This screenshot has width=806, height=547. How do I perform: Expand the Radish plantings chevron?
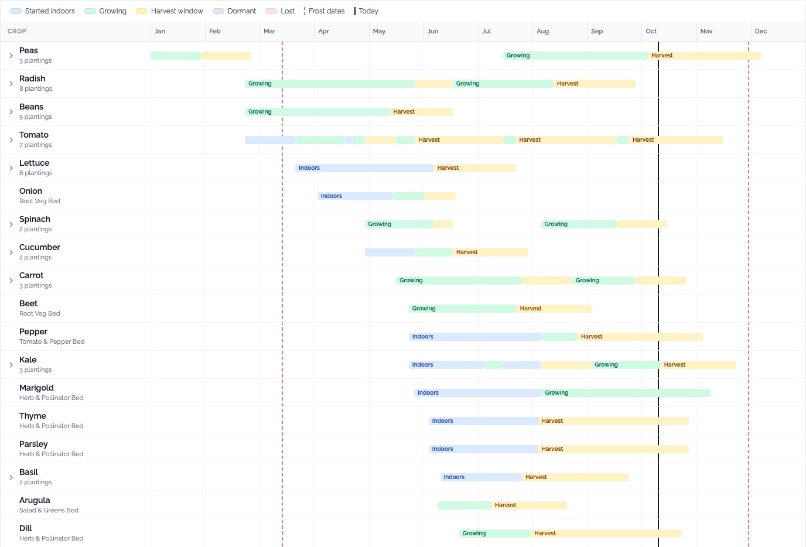tap(11, 84)
